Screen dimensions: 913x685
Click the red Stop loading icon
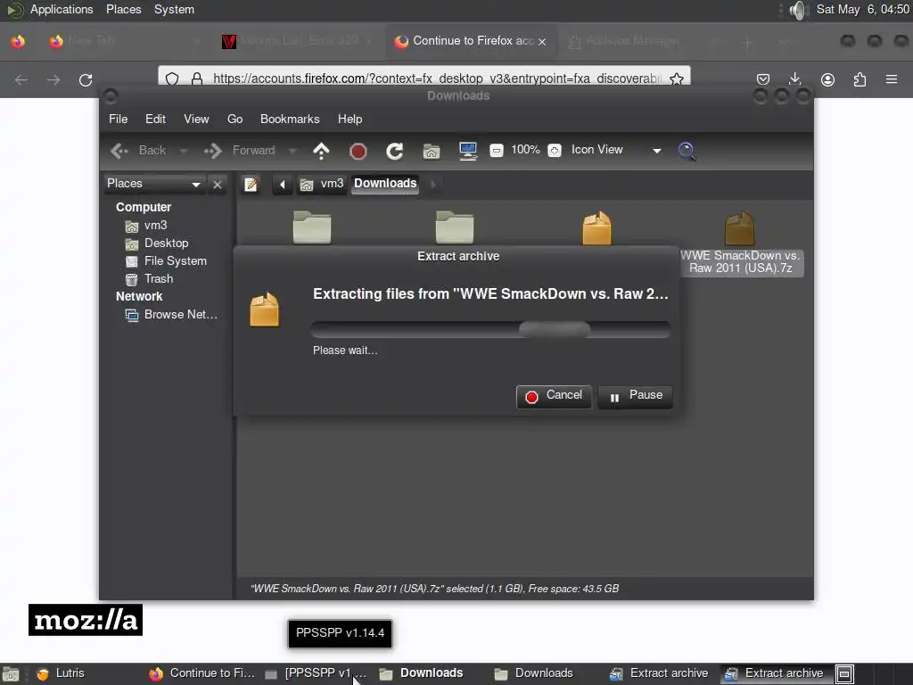point(358,152)
